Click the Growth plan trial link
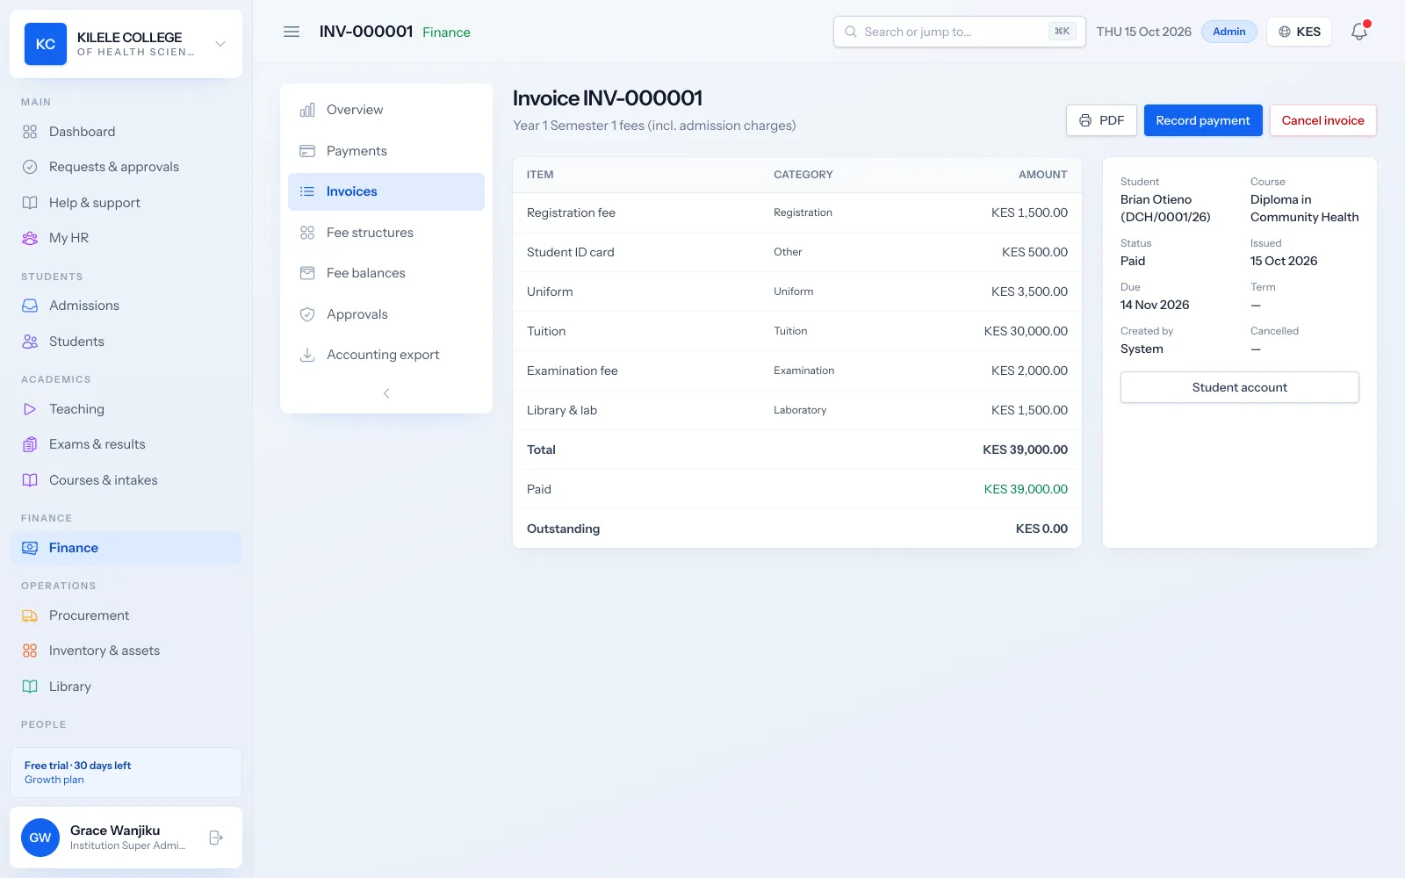1405x878 pixels. point(54,780)
